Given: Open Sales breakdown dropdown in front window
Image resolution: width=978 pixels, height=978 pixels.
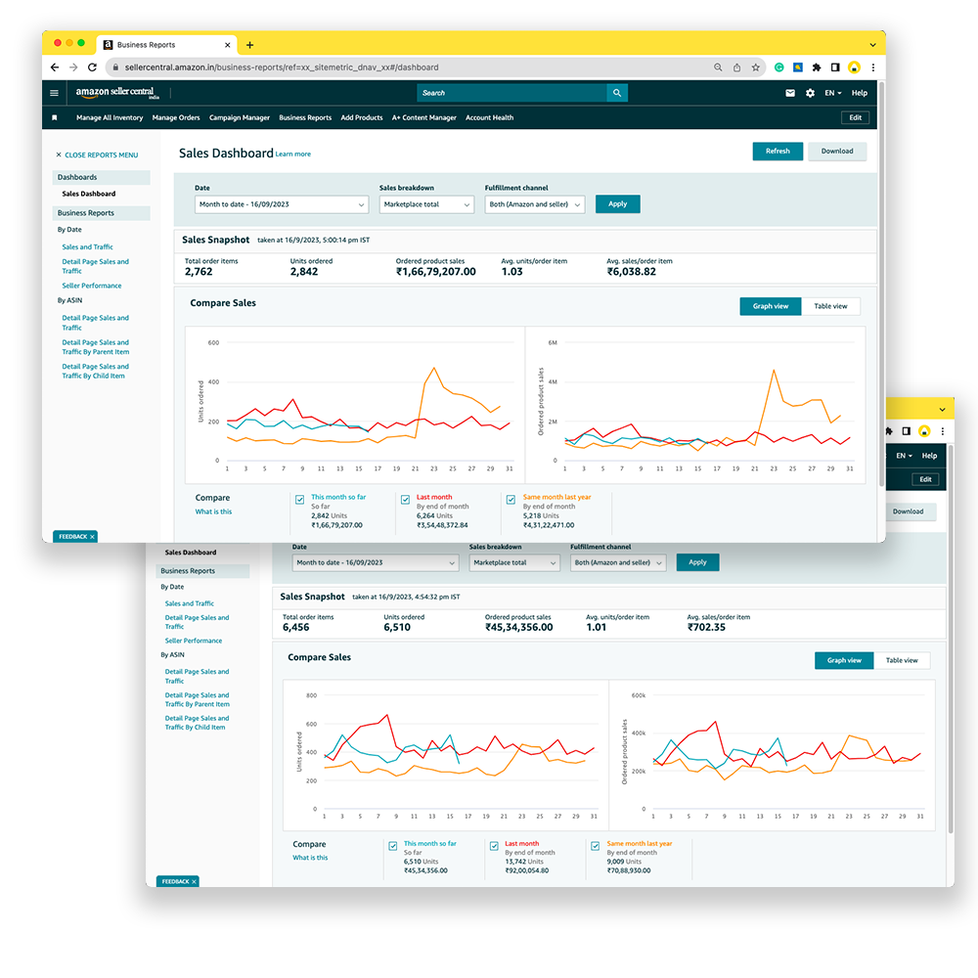Looking at the screenshot, I should (x=426, y=204).
